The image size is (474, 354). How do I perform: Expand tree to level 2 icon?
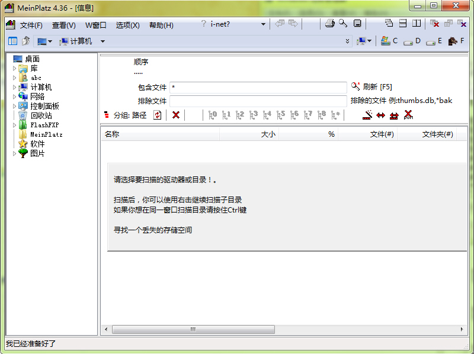(240, 115)
